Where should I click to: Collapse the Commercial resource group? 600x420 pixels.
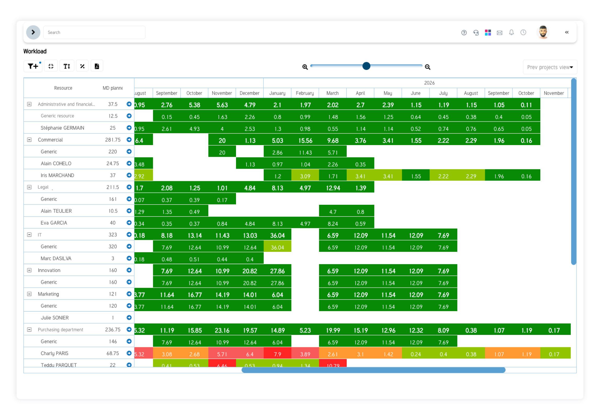29,140
